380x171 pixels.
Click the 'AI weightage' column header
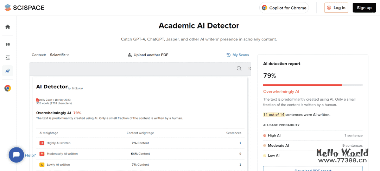49,133
